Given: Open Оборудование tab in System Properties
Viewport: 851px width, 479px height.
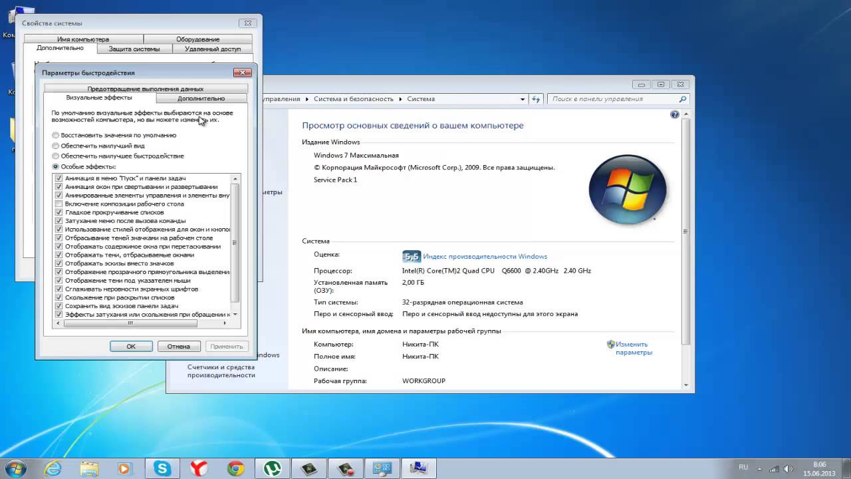Looking at the screenshot, I should click(198, 39).
